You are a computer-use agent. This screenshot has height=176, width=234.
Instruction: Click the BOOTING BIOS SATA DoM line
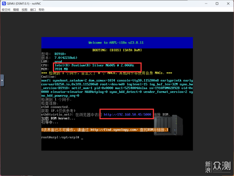pos(117,50)
